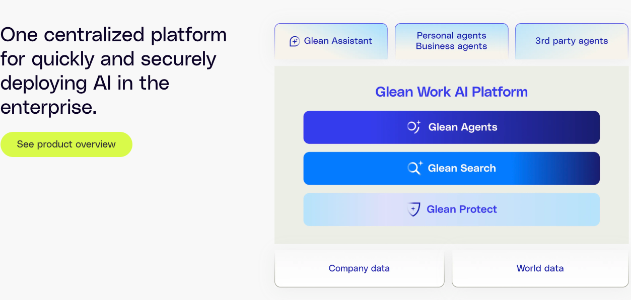The image size is (631, 300).
Task: Select the World data box
Action: 540,269
